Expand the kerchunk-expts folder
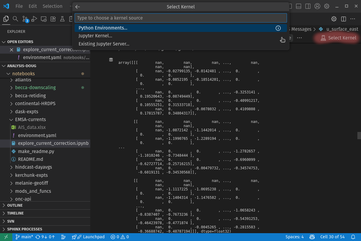Image resolution: width=361 pixels, height=241 pixels. coord(31,175)
